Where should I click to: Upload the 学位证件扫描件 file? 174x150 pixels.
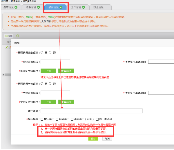pyautogui.click(x=48, y=102)
